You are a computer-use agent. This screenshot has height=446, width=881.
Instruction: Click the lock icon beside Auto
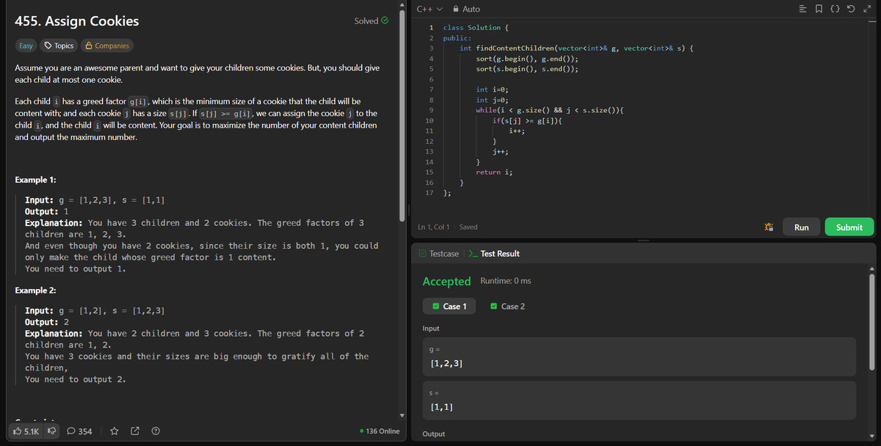point(457,9)
